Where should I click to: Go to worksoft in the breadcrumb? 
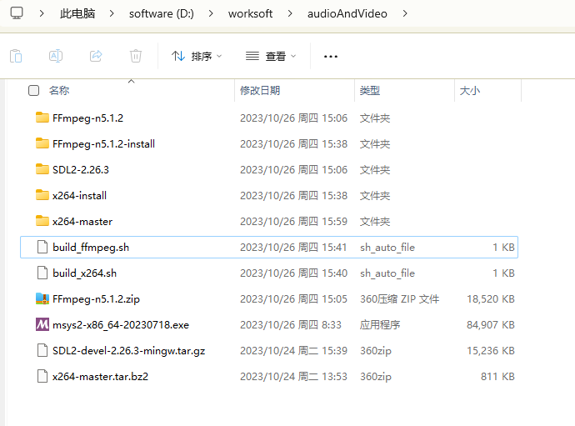click(x=250, y=13)
